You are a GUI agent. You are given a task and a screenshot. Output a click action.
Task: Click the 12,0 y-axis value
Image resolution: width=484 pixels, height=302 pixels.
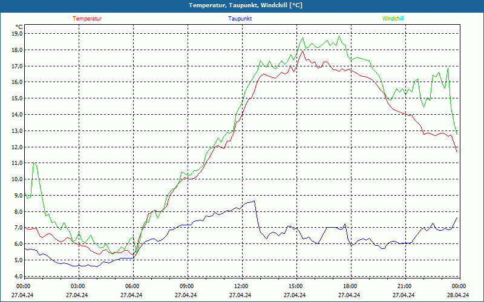(x=18, y=147)
